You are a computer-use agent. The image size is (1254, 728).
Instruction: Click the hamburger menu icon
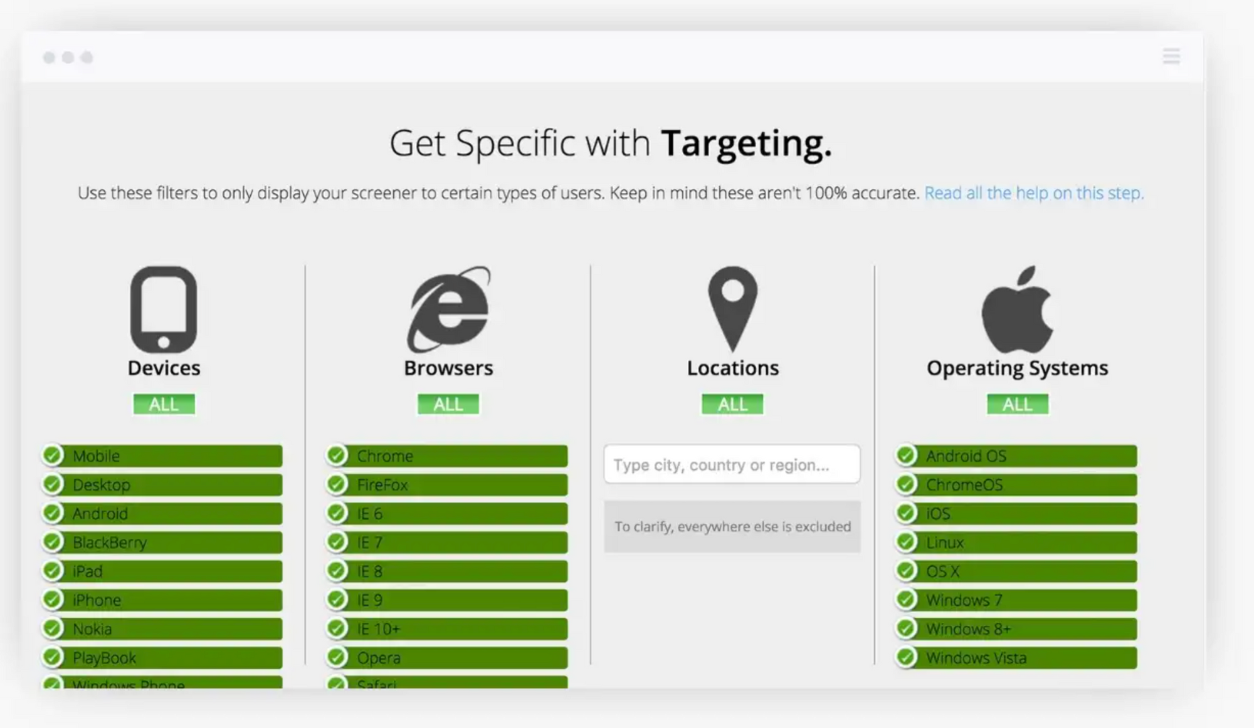[1171, 56]
